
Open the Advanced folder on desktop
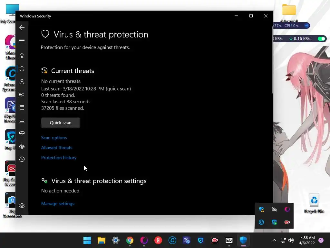click(289, 12)
